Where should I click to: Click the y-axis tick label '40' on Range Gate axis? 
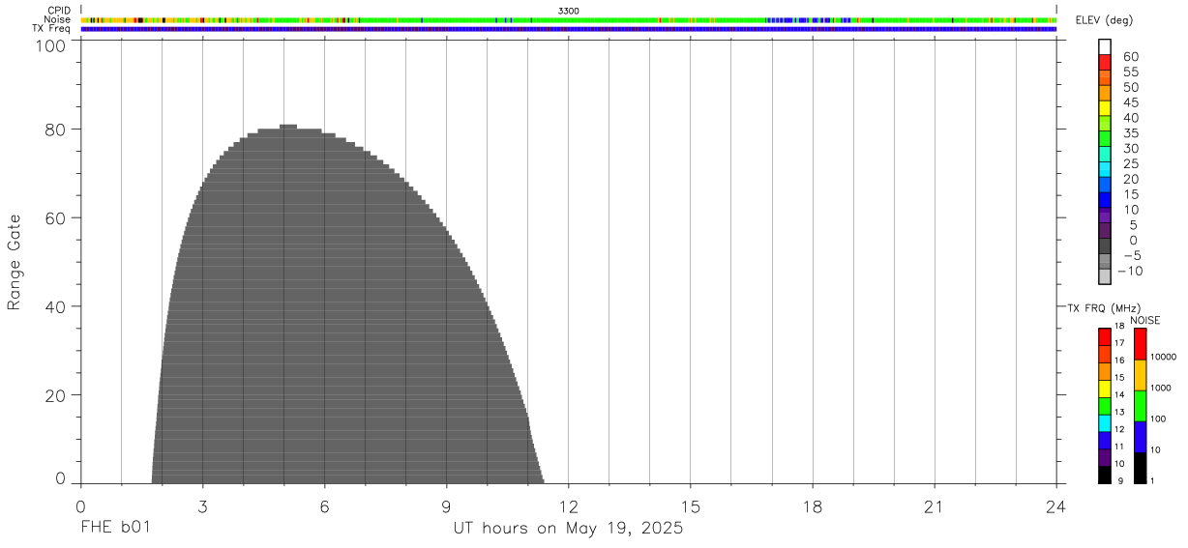[x=56, y=307]
